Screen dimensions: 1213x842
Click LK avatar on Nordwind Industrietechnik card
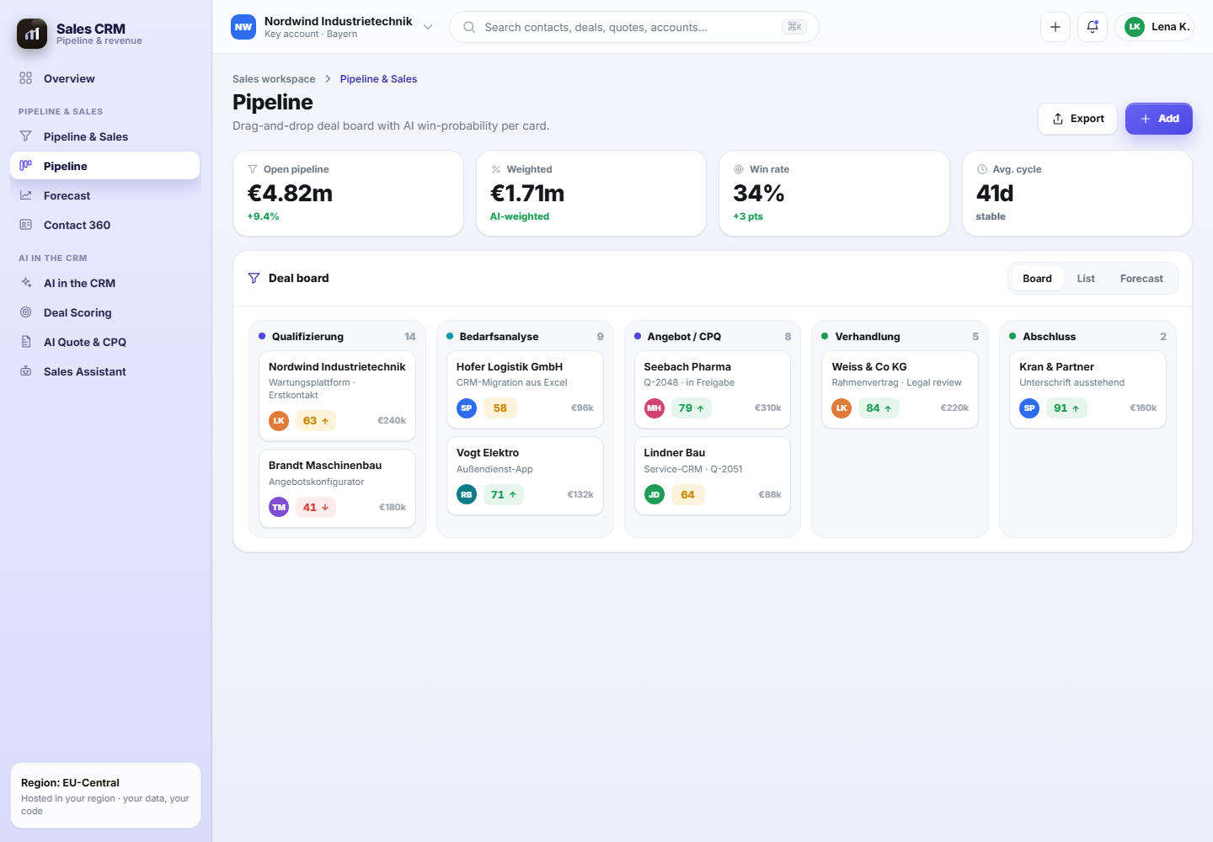[x=279, y=421]
